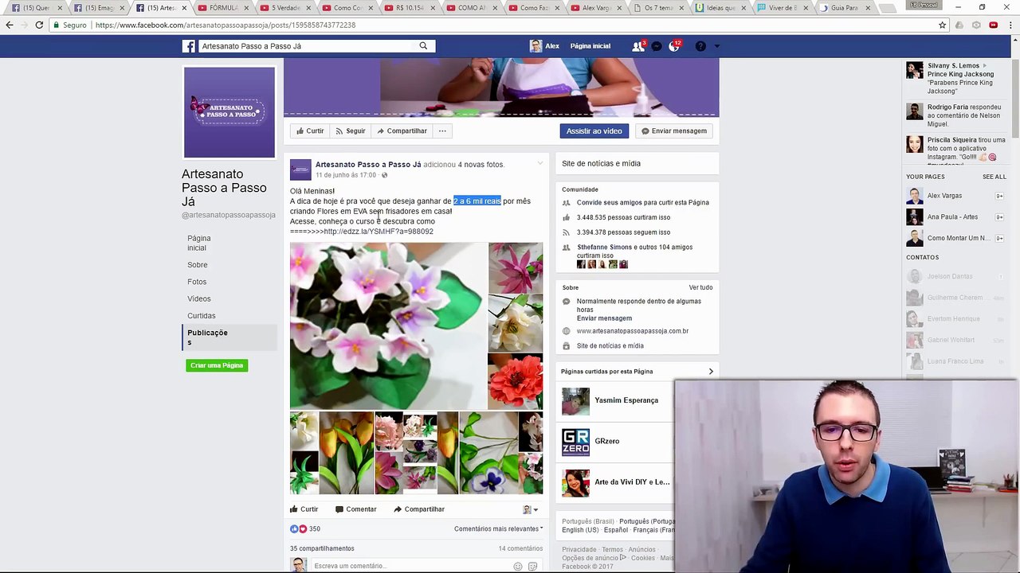Image resolution: width=1020 pixels, height=573 pixels.
Task: Open Arte da Vivi DIY page
Action: pyautogui.click(x=632, y=482)
